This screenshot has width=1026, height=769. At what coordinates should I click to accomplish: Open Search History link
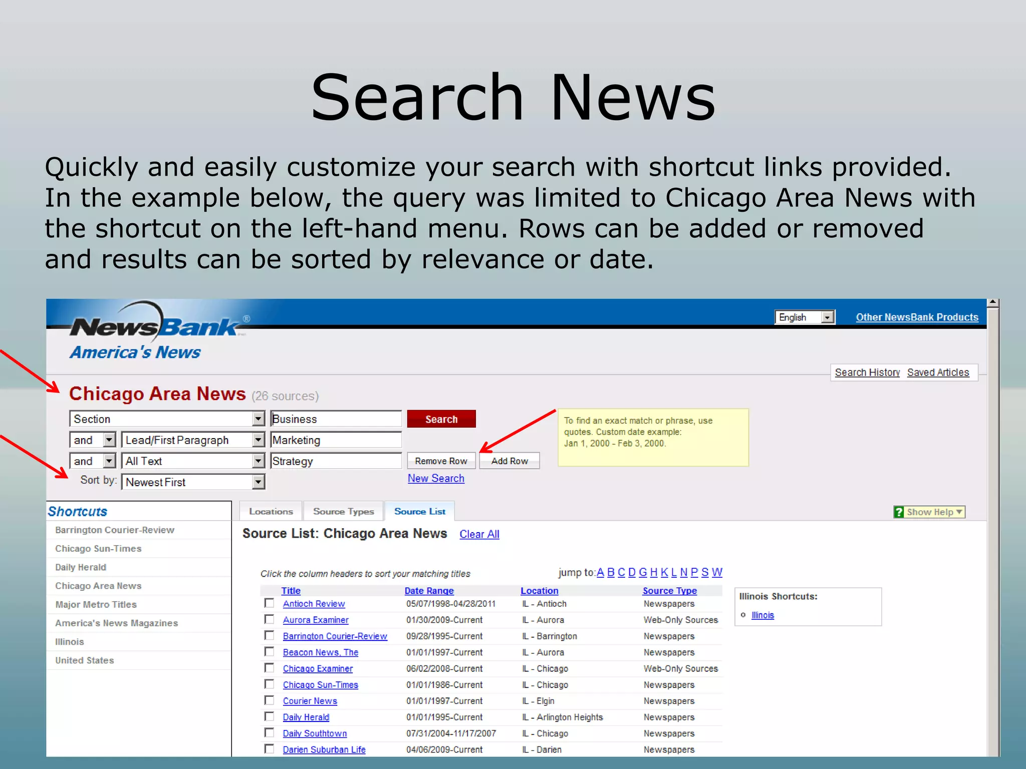(x=867, y=372)
